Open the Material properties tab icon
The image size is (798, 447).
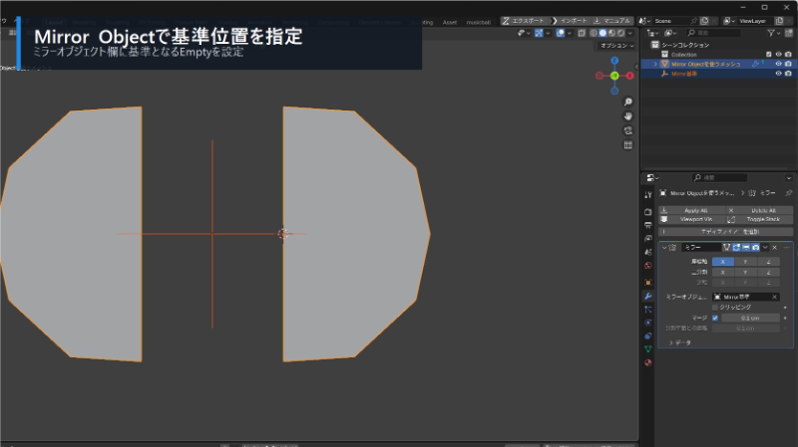[647, 362]
